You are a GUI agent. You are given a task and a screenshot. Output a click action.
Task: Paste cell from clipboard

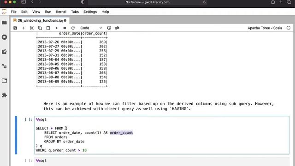(x=48, y=28)
